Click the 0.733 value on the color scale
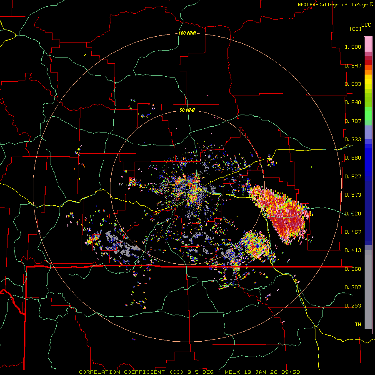The height and width of the screenshot is (375, 375). coord(353,140)
